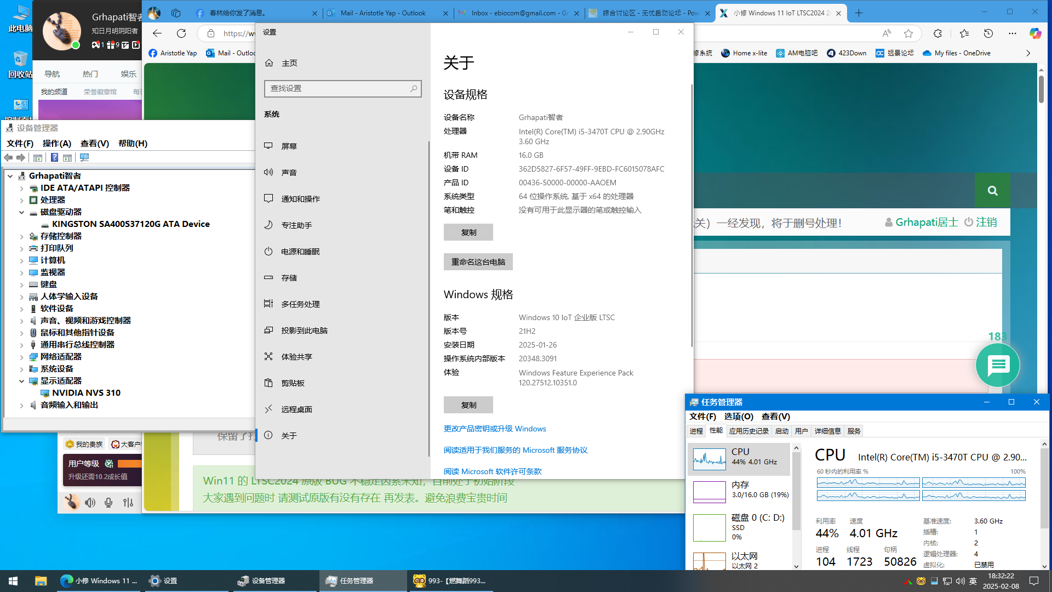Click the browser back arrow
This screenshot has width=1052, height=592.
pos(157,33)
